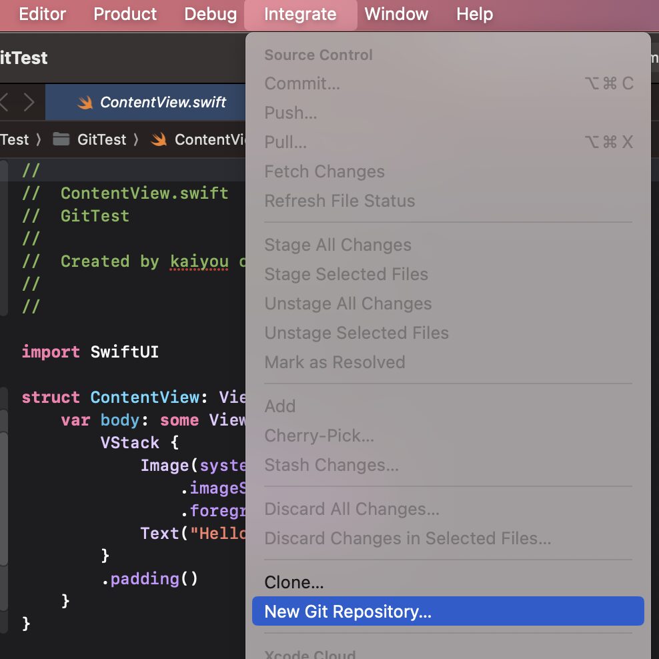Open the Test jump bar dropdown
Image resolution: width=659 pixels, height=659 pixels.
(15, 139)
